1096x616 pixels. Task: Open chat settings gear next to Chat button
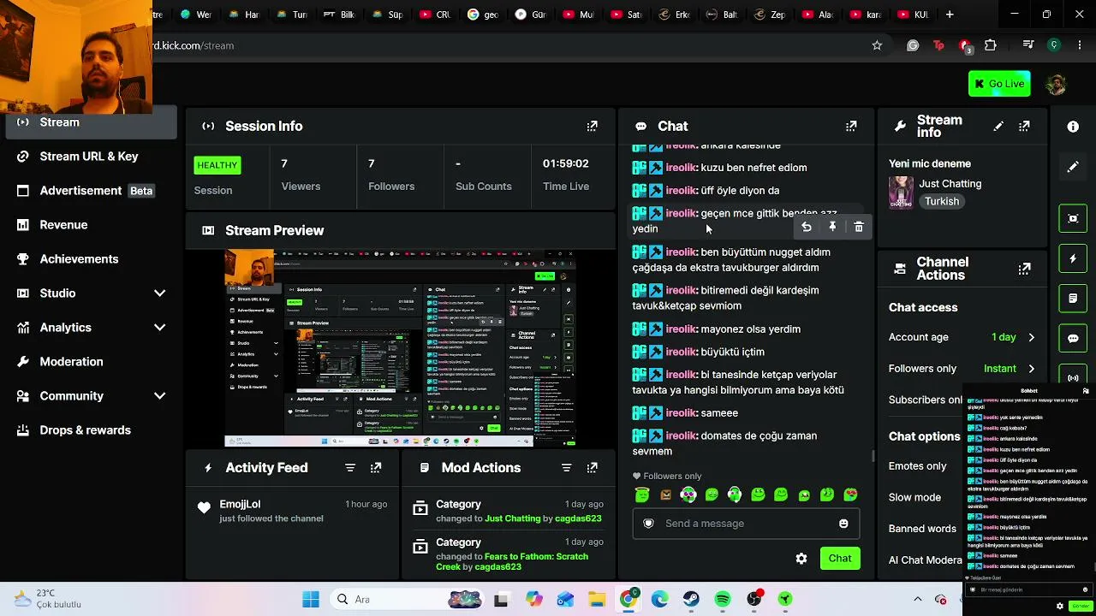click(x=801, y=559)
